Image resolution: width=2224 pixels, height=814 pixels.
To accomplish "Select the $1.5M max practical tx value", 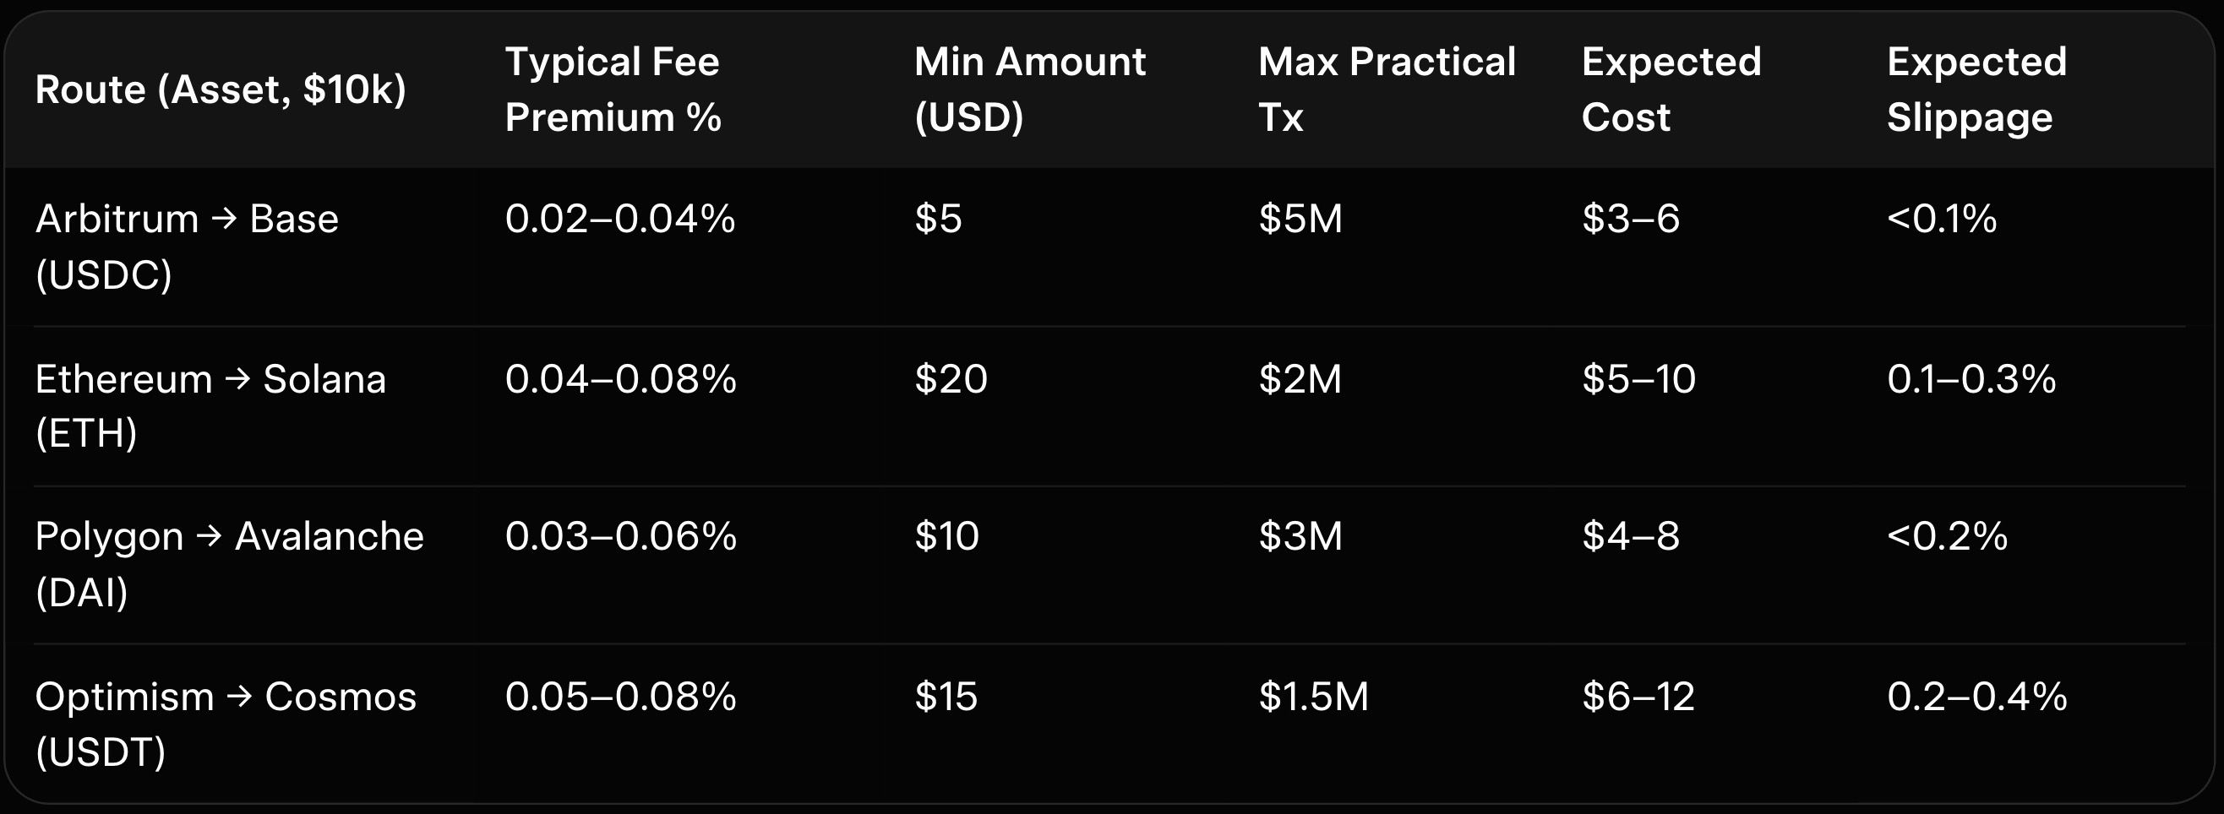I will click(x=1313, y=697).
